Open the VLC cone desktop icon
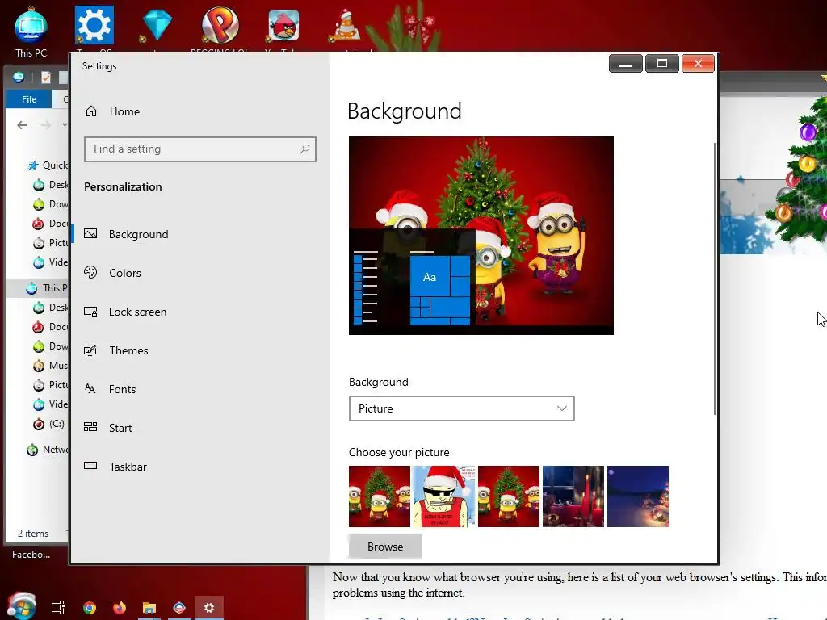827x620 pixels. (x=346, y=25)
